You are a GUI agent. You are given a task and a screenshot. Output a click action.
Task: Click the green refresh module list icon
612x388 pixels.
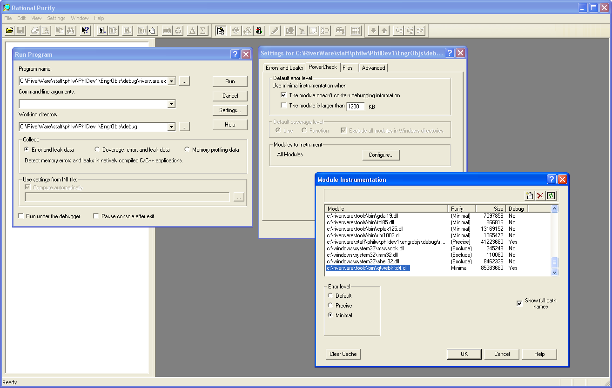tap(551, 196)
